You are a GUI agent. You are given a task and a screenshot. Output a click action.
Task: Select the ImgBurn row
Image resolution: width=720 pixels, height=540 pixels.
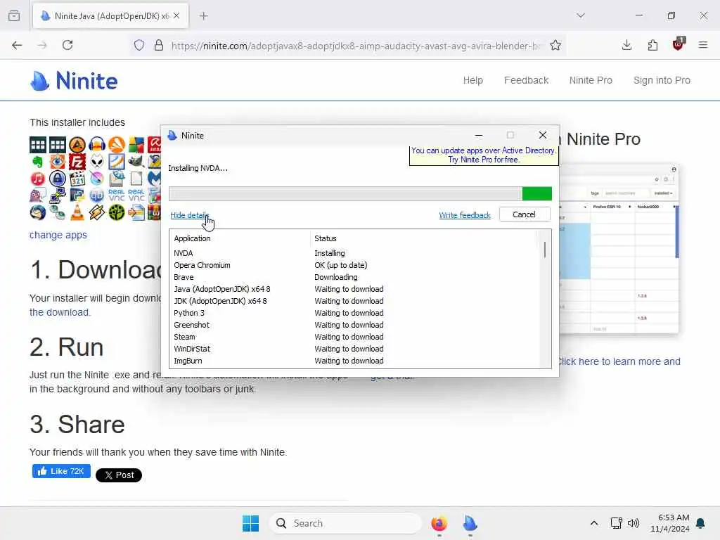[x=353, y=361]
